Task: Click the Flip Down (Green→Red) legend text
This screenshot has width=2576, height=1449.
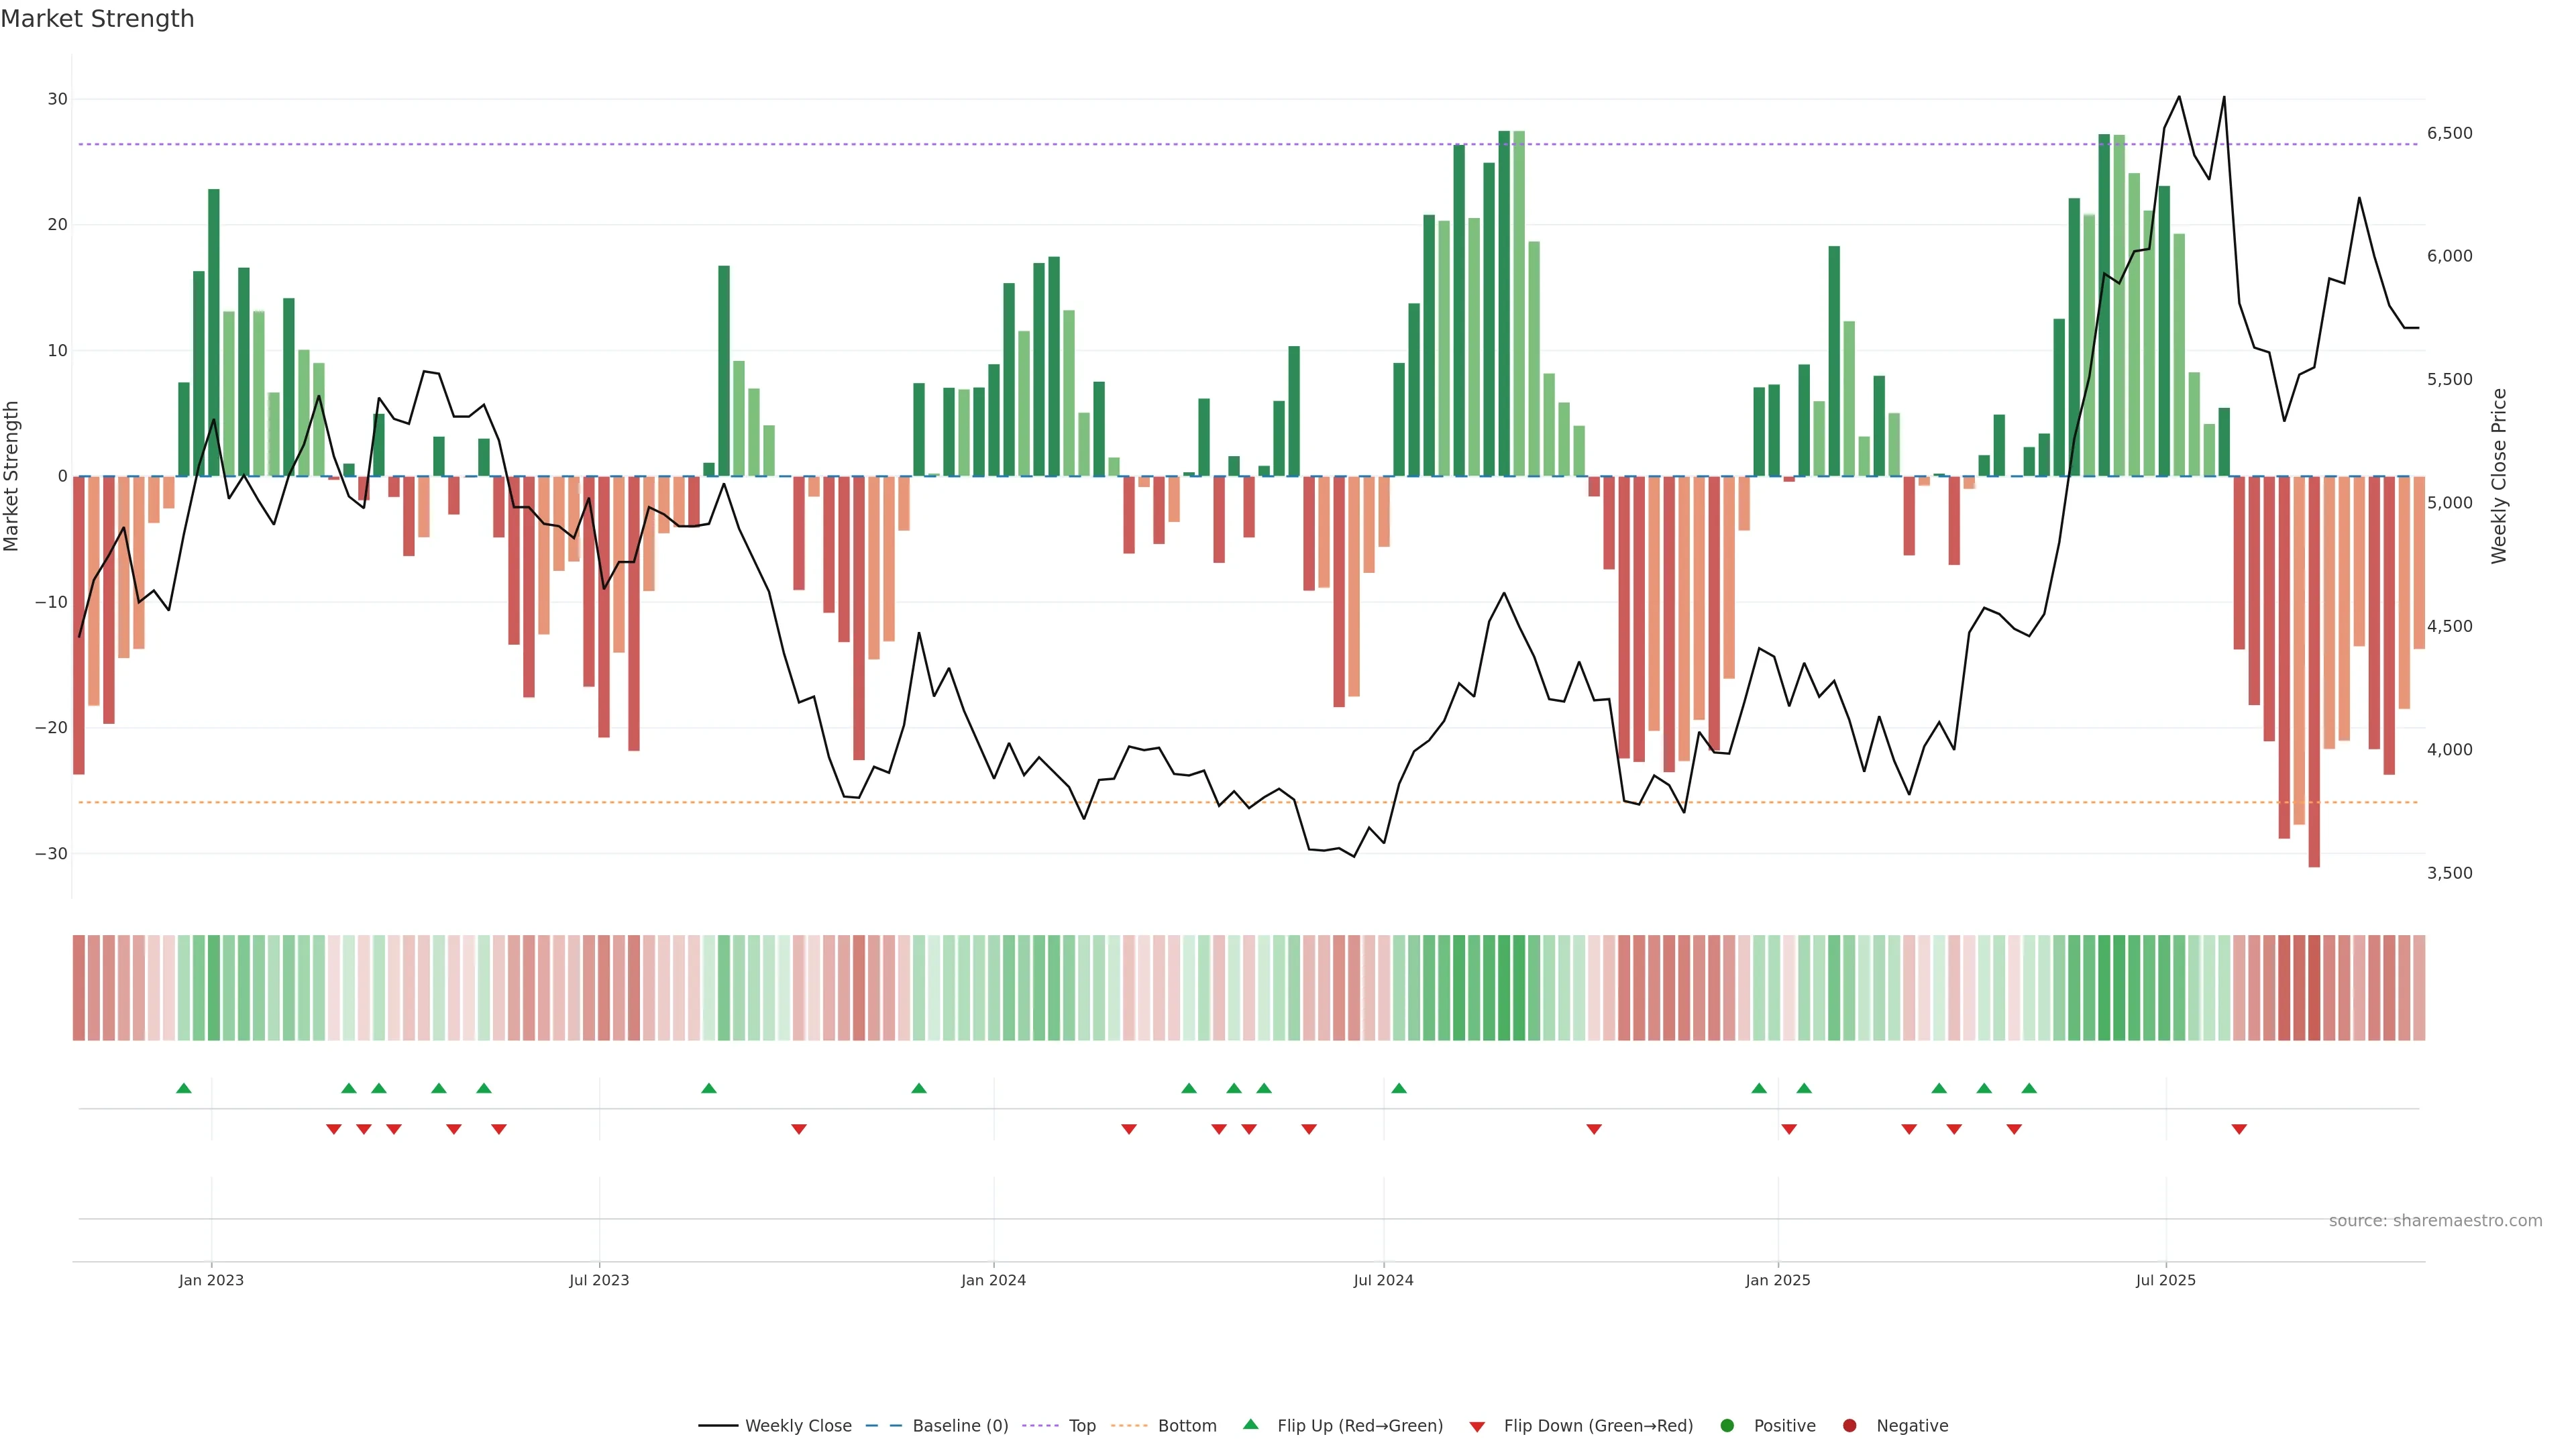Action: click(1598, 1426)
